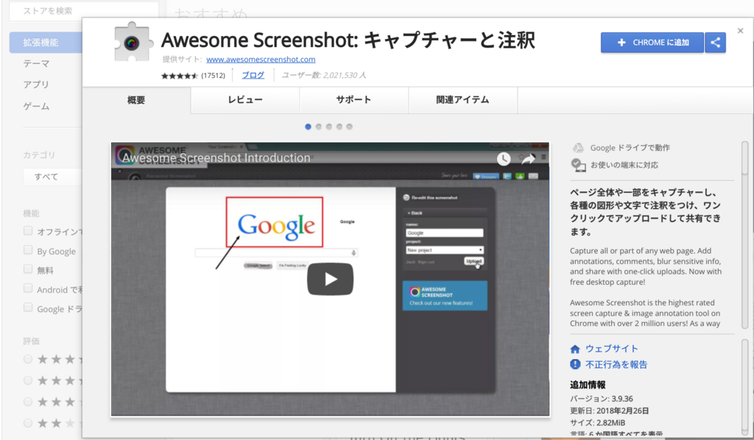Screen dimensions: 754x440
Task: Click the 更新日: 2018年2月26日 text
Action: [x=609, y=411]
